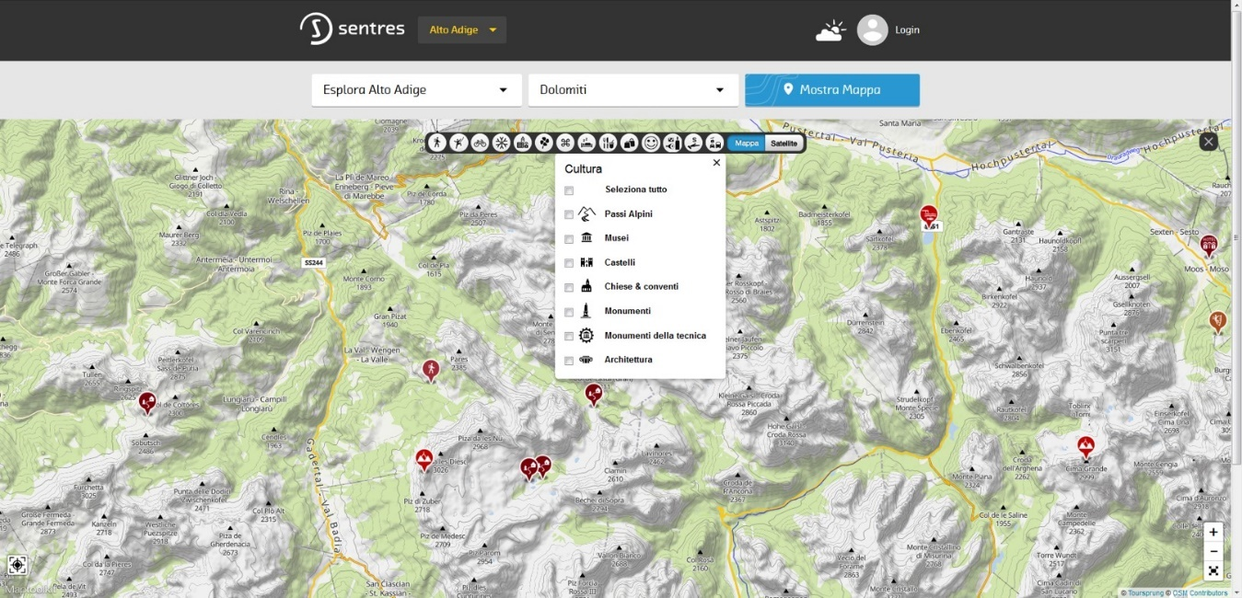Open the weather forecast icon in header
This screenshot has height=598, width=1242.
[x=830, y=30]
